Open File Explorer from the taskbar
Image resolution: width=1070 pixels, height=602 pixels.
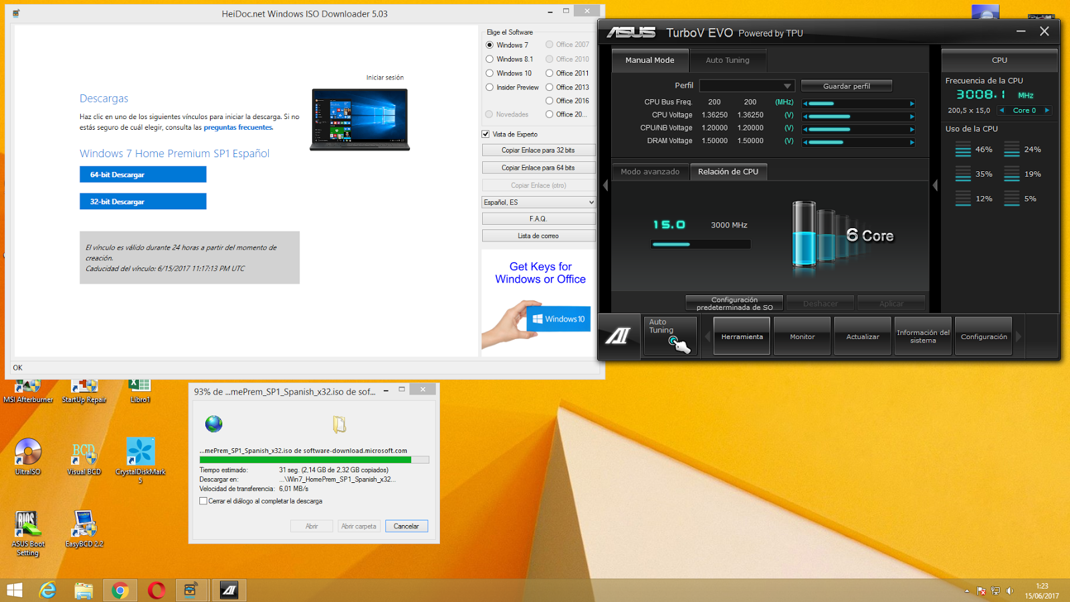pos(84,590)
